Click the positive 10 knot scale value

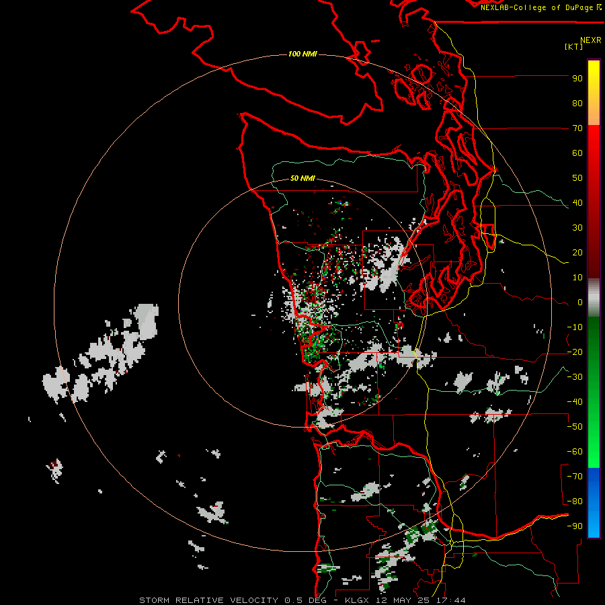[x=577, y=278]
